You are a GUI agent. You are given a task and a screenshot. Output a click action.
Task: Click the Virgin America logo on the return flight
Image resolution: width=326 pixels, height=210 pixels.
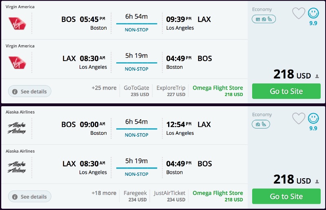click(x=17, y=62)
